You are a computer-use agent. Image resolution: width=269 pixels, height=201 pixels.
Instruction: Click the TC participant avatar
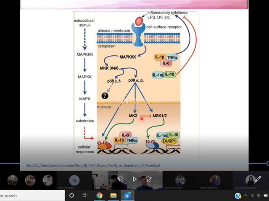pos(74,180)
